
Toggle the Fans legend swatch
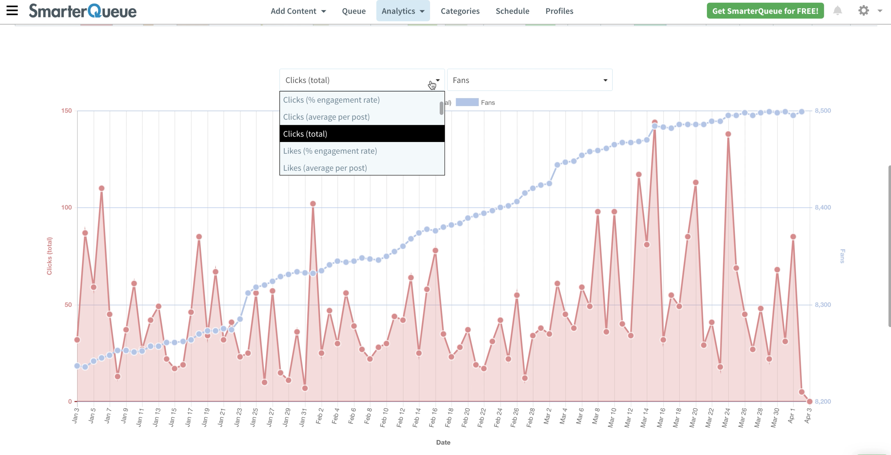467,102
